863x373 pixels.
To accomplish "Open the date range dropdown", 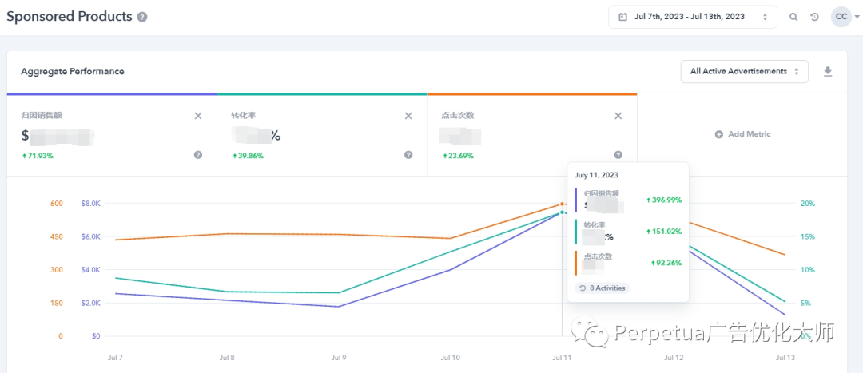I will tap(693, 17).
